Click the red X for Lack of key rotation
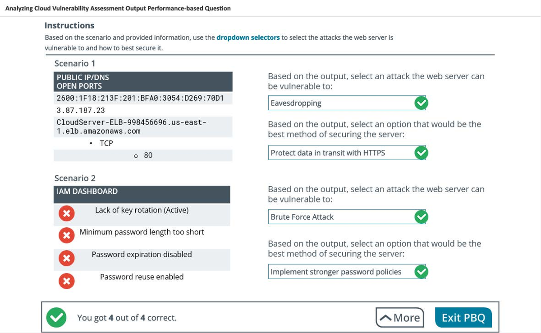This screenshot has height=333, width=541. pyautogui.click(x=66, y=213)
